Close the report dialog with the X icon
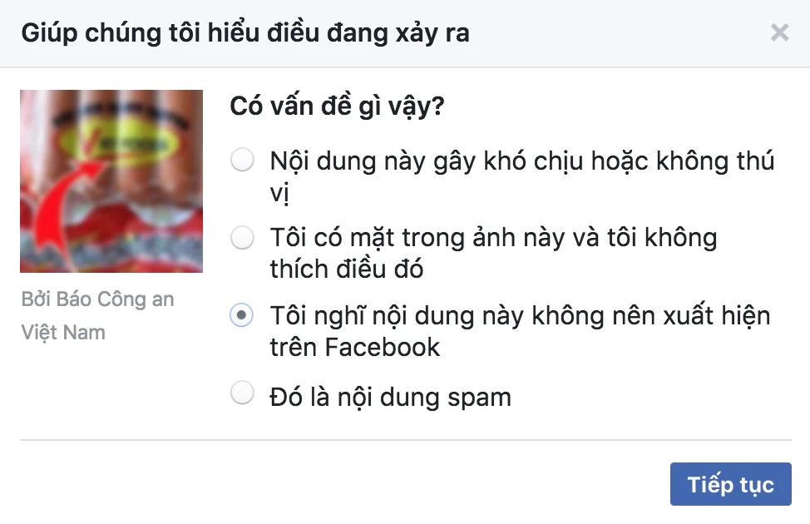The height and width of the screenshot is (524, 810). tap(779, 32)
